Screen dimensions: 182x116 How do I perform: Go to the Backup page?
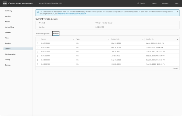[x=8, y=65]
